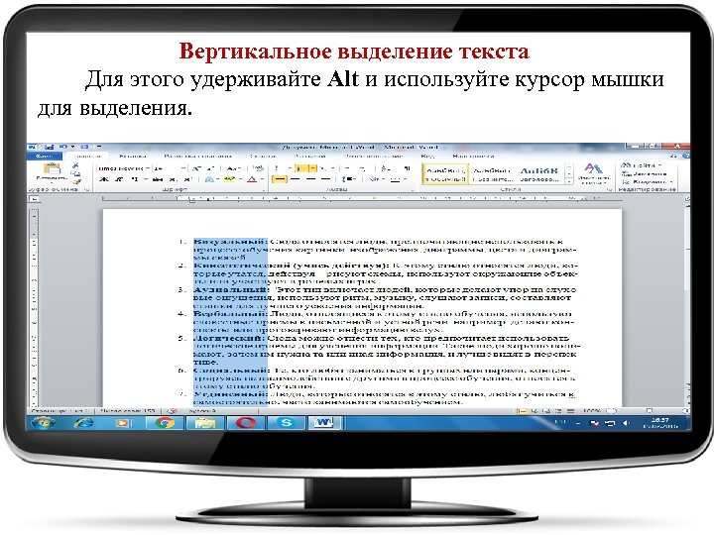Click the volume speaker tray icon

coord(626,423)
